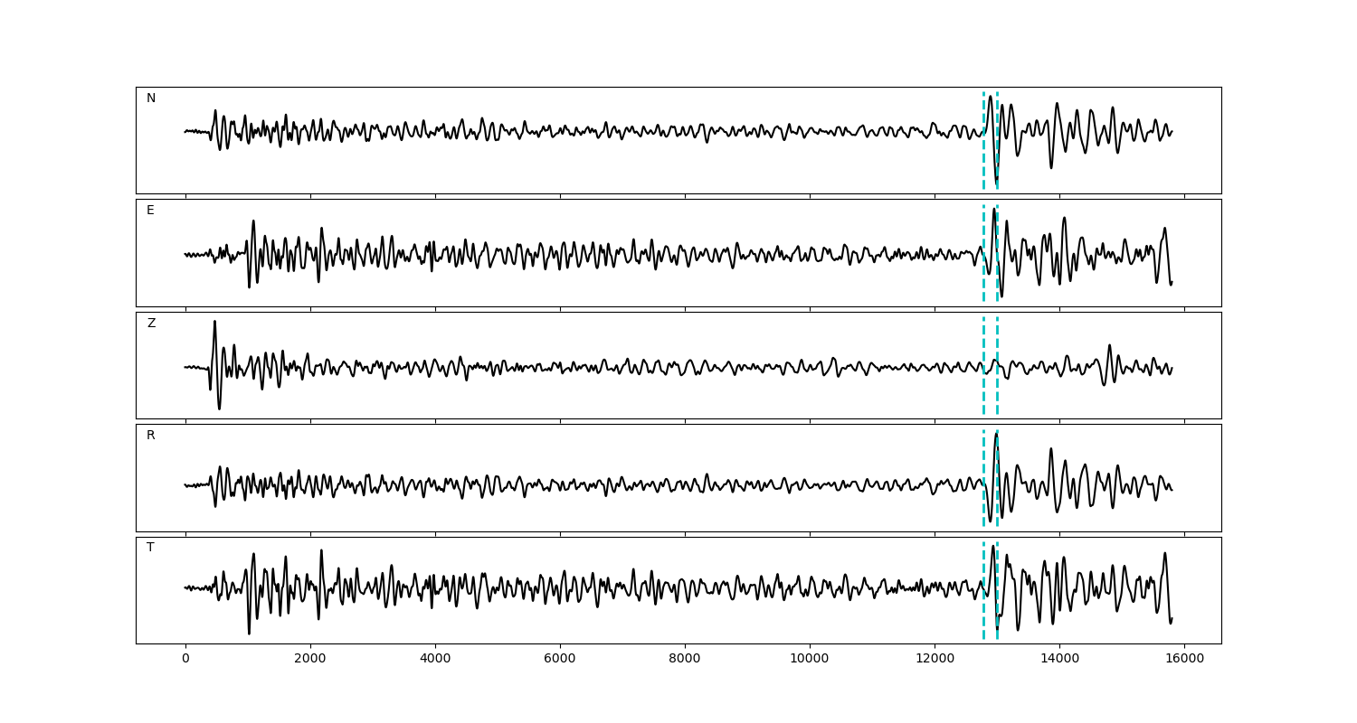This screenshot has width=1357, height=723.
Task: Click first cyan dashed marker in T panel
Action: pyautogui.click(x=983, y=615)
